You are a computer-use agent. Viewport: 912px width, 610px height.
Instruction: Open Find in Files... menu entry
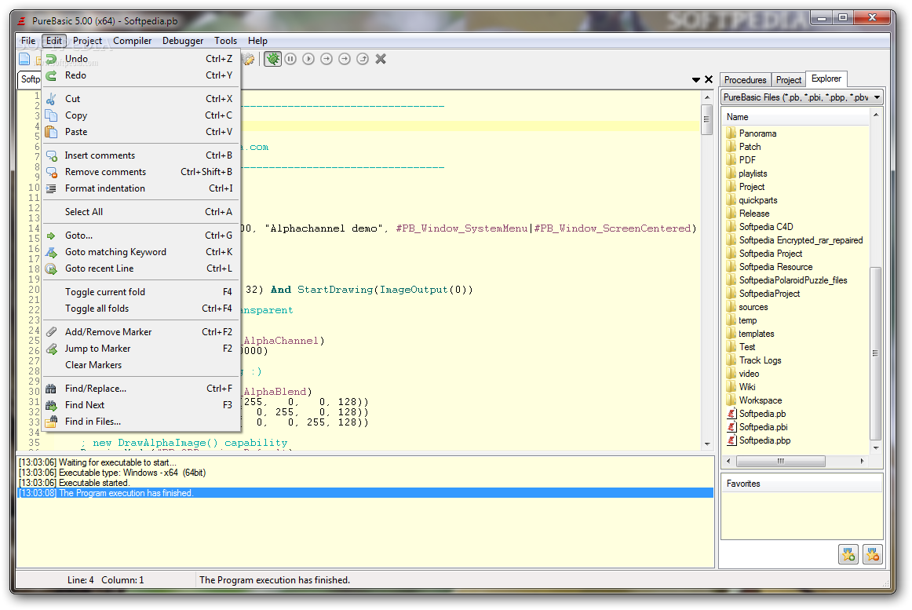coord(141,421)
